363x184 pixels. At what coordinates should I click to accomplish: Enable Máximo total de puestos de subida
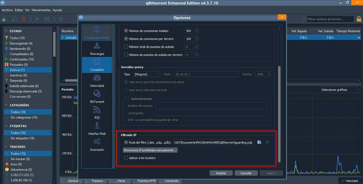tap(126, 46)
